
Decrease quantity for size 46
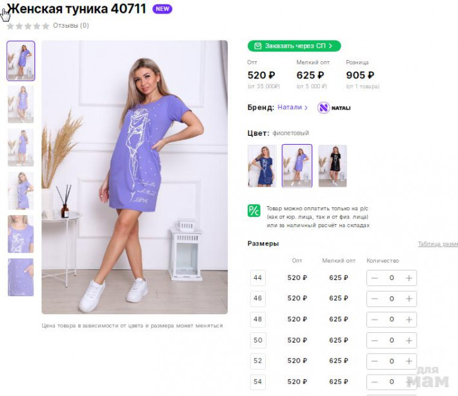click(375, 299)
